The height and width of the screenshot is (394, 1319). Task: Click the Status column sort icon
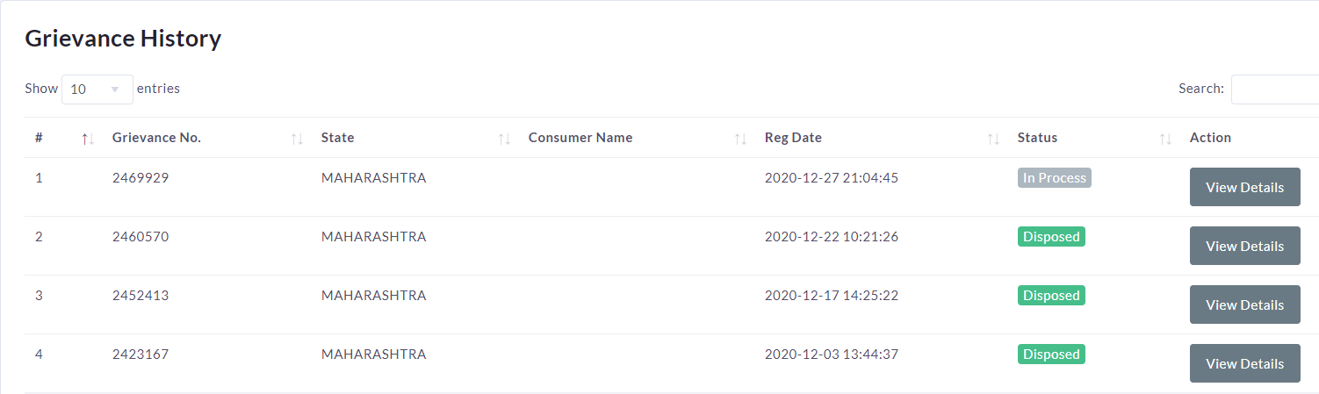[x=1165, y=139]
